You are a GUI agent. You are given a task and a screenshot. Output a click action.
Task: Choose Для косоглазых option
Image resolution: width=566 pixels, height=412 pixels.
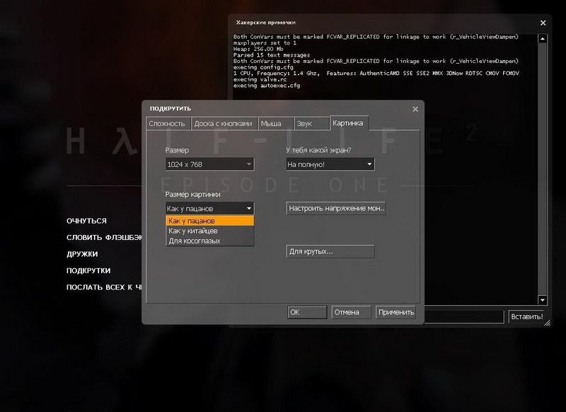pos(209,241)
